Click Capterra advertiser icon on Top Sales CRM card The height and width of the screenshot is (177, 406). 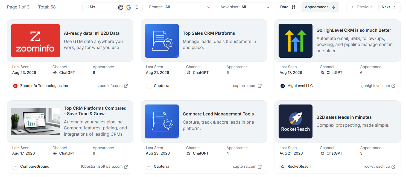pyautogui.click(x=149, y=86)
